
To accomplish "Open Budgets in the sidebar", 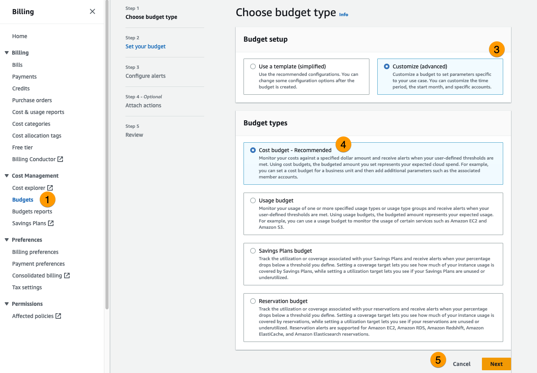I will pos(23,200).
